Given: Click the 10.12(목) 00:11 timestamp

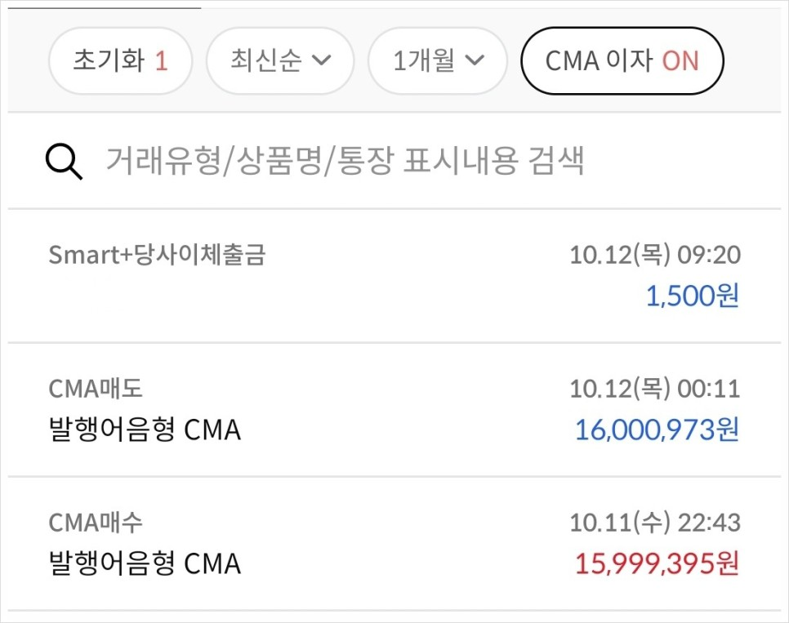Looking at the screenshot, I should [655, 389].
